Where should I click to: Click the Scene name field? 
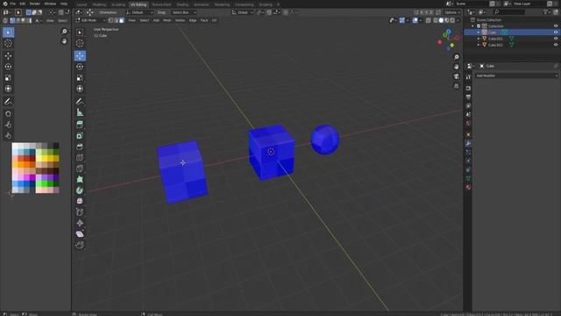[471, 4]
